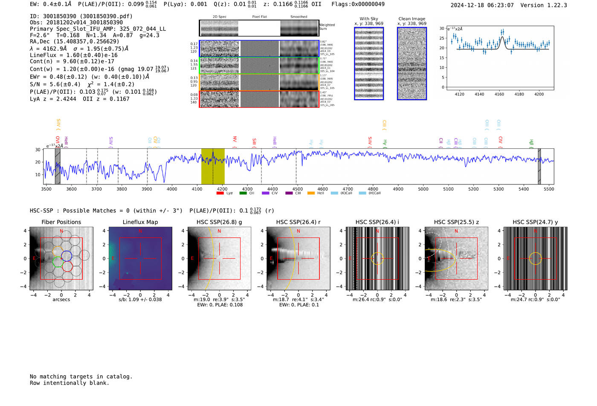The image size is (597, 406).
Task: Click the yellow aperture circle in HSC y image
Action: click(536, 259)
